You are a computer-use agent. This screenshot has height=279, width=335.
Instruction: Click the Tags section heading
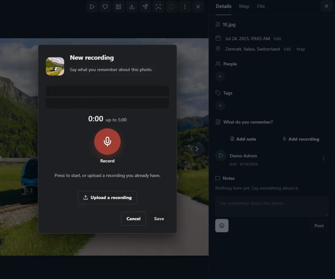(x=228, y=93)
